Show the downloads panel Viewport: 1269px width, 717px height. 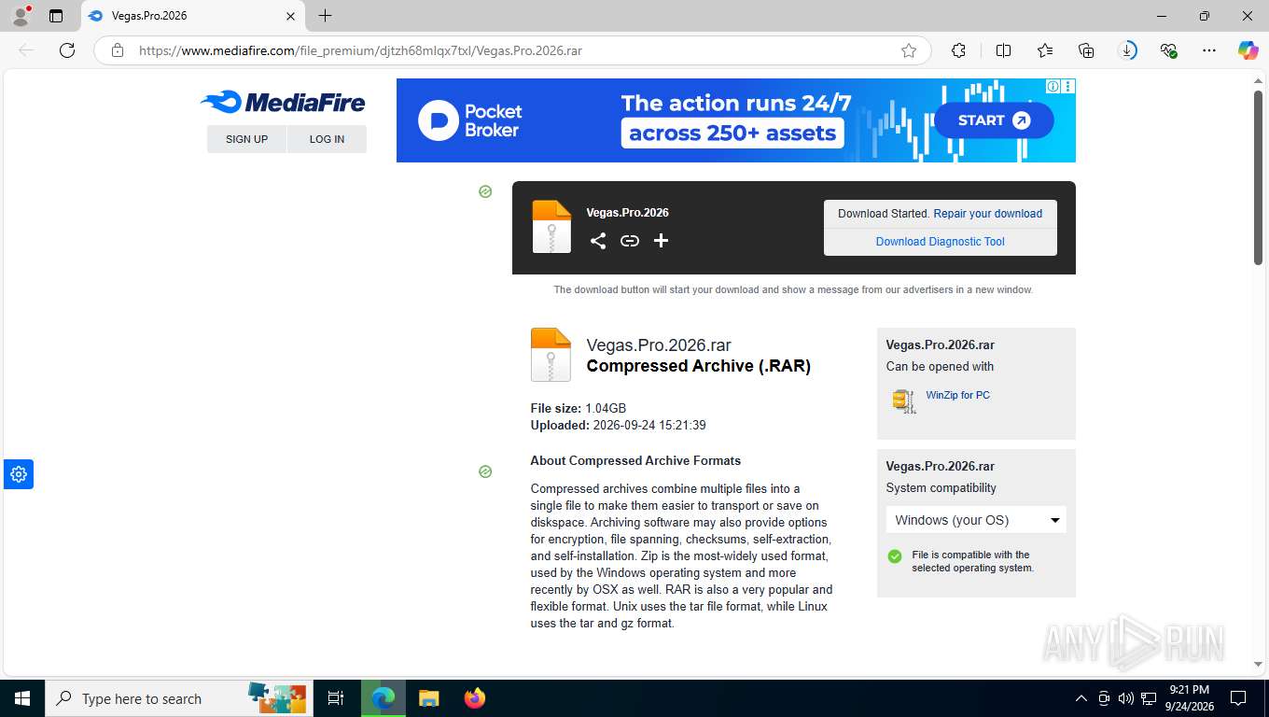tap(1128, 50)
